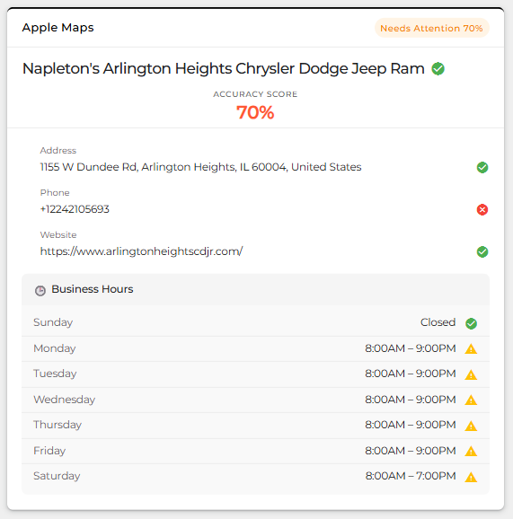Image resolution: width=513 pixels, height=519 pixels.
Task: Click the green check icon for Sunday
Action: pyautogui.click(x=471, y=323)
